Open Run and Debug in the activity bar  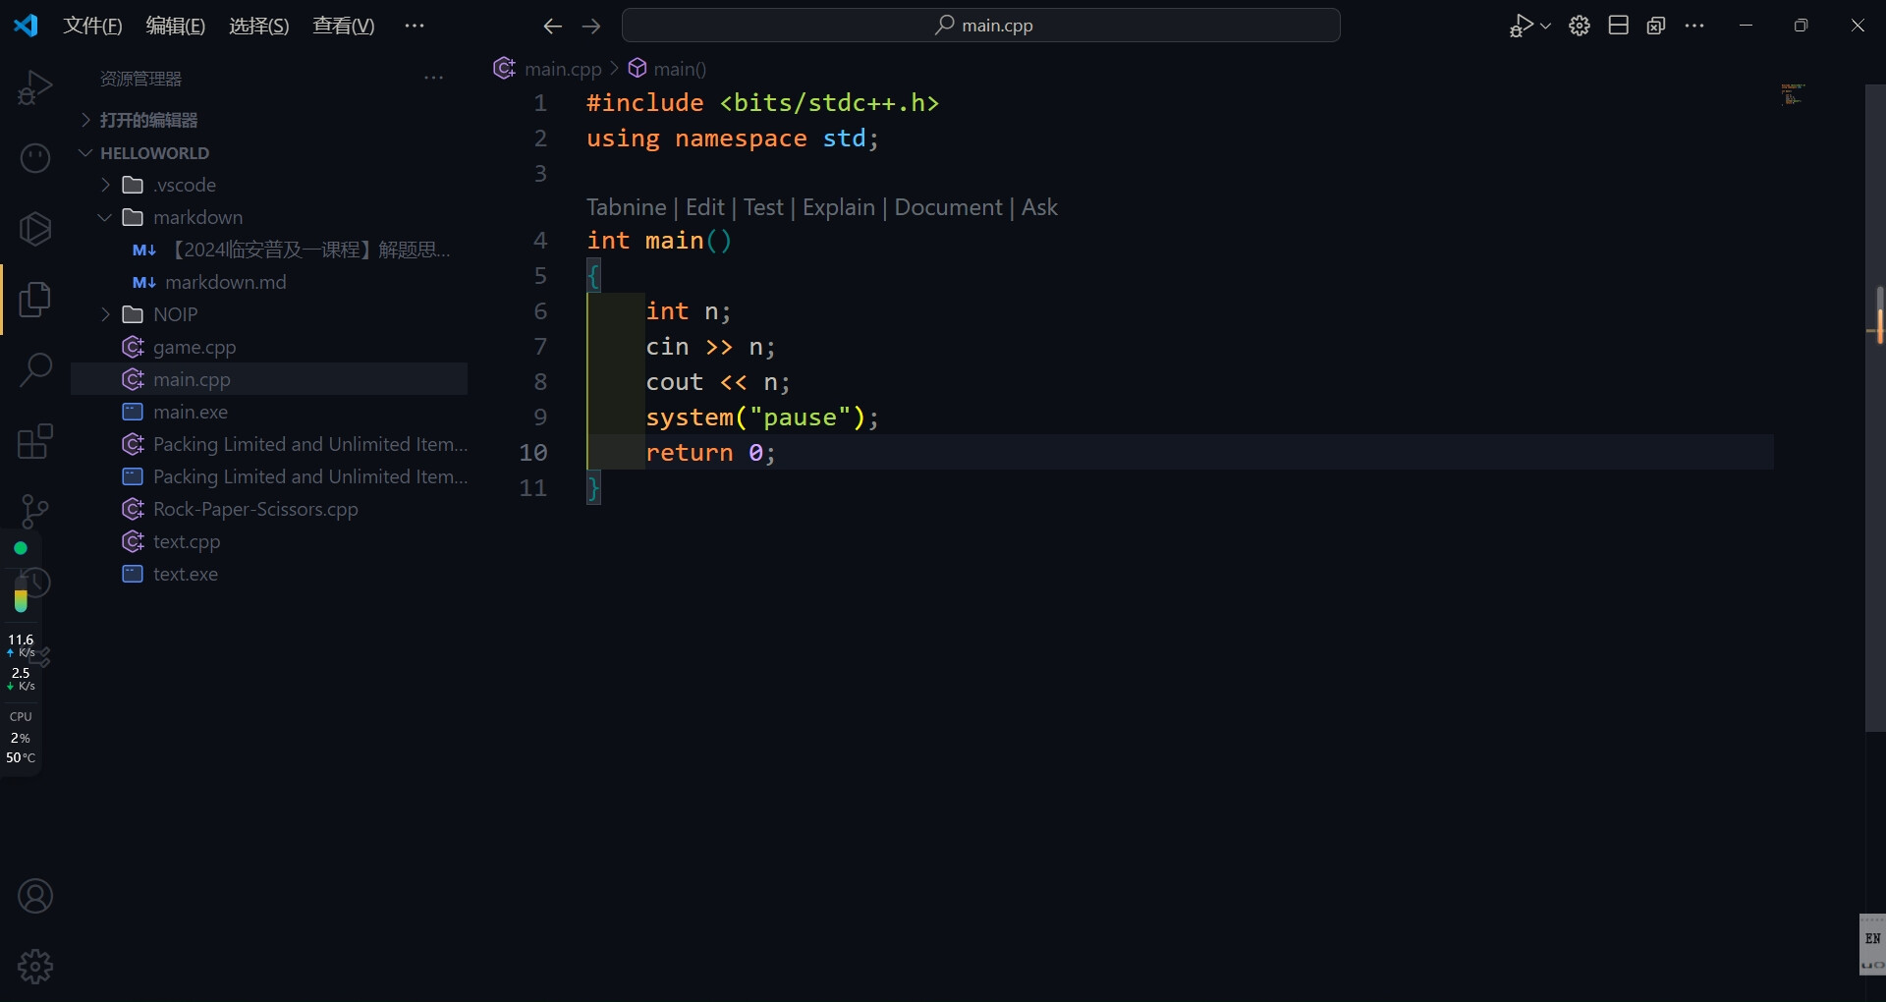[x=35, y=87]
